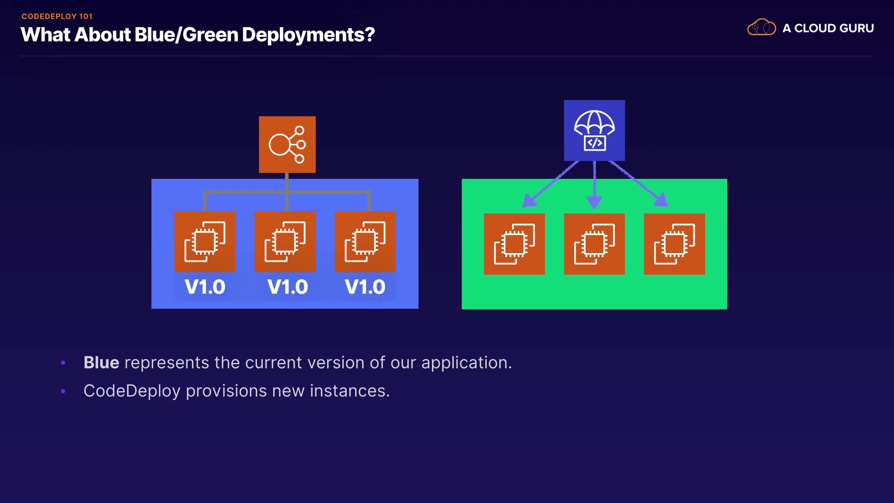Click empty area of the green environment box
Viewport: 894px width, 503px height.
(x=594, y=292)
